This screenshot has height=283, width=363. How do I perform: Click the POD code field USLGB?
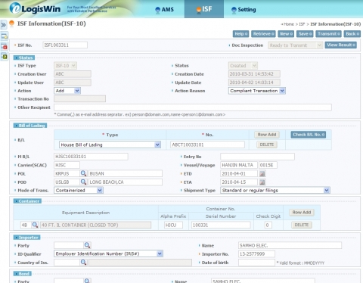[67, 182]
